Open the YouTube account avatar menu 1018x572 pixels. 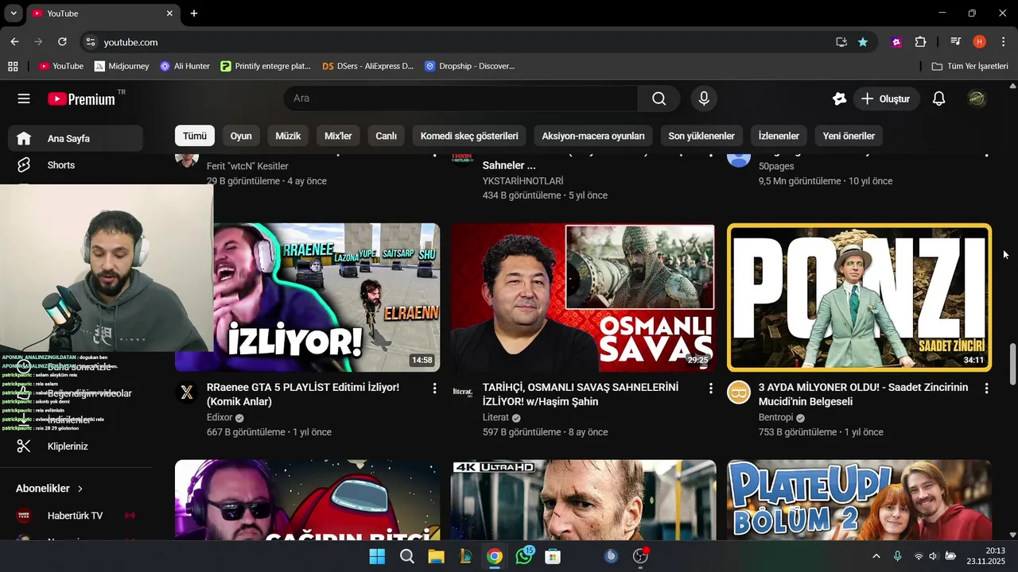point(977,99)
